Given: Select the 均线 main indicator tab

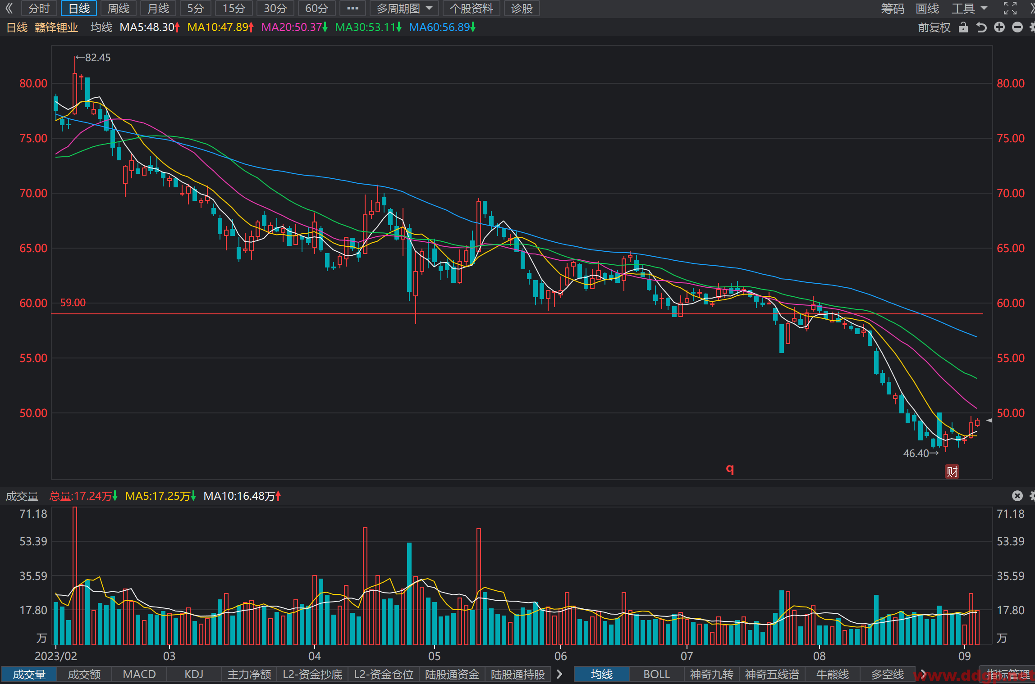Looking at the screenshot, I should coord(602,675).
